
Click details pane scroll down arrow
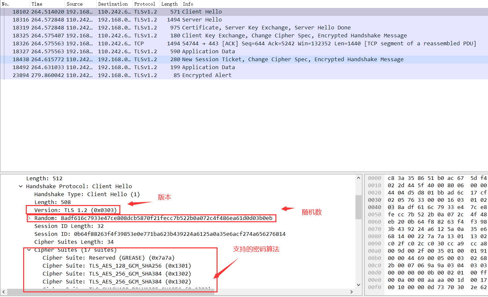(358, 285)
